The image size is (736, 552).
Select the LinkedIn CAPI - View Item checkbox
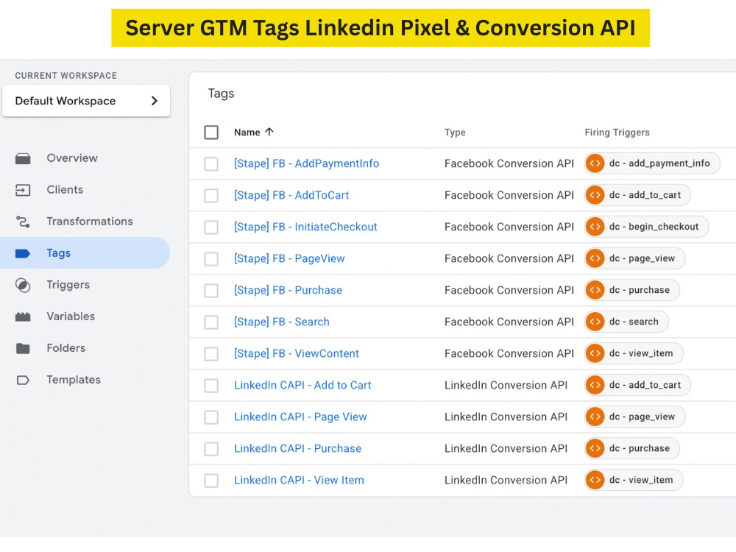pos(211,480)
